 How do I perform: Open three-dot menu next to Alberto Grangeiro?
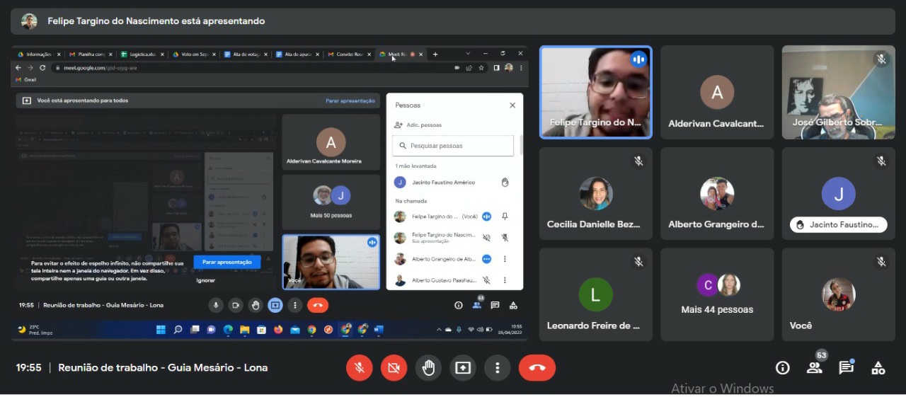click(505, 259)
